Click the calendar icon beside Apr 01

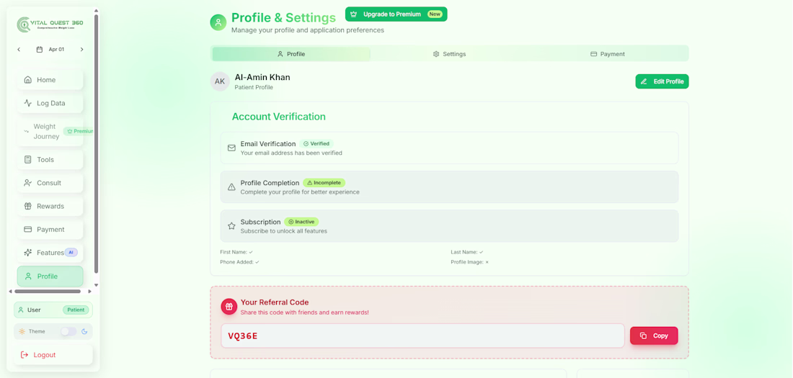[40, 50]
